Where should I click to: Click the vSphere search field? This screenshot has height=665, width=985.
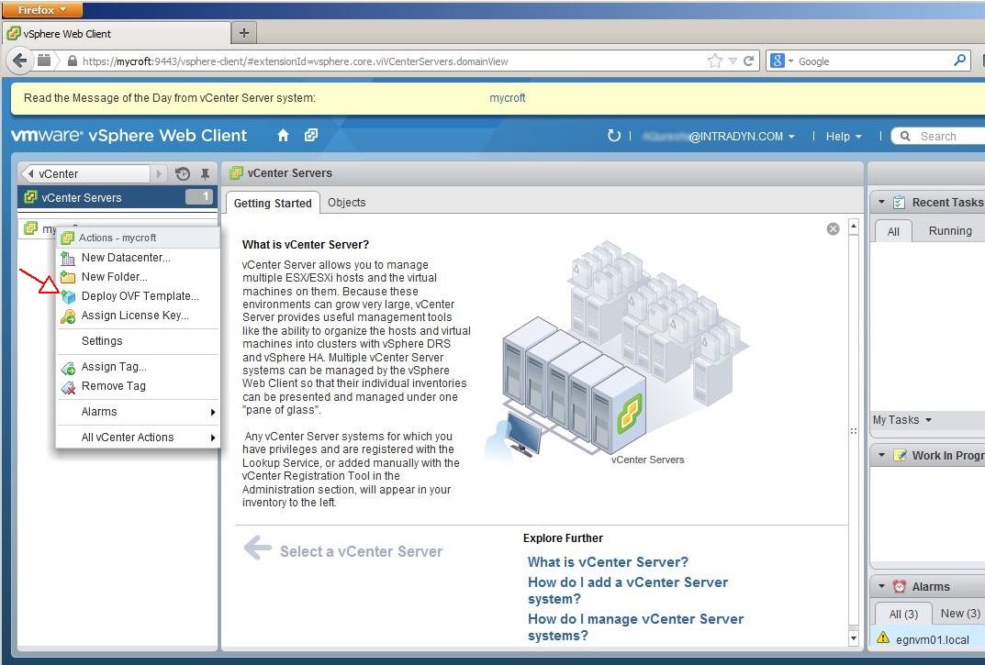click(938, 137)
